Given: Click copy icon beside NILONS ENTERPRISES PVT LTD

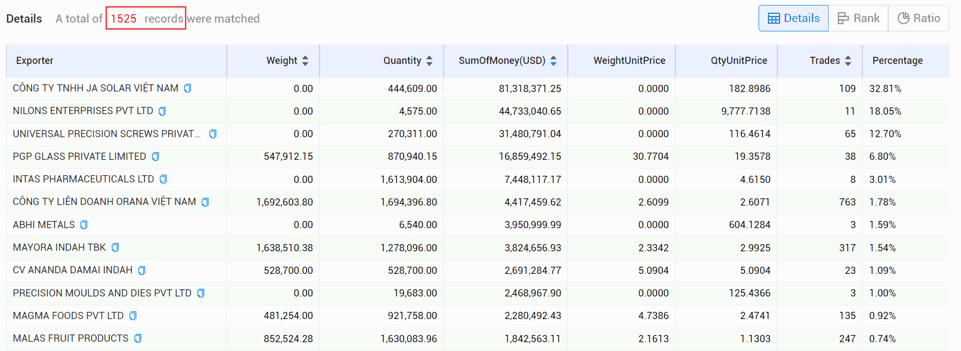Looking at the screenshot, I should (162, 111).
